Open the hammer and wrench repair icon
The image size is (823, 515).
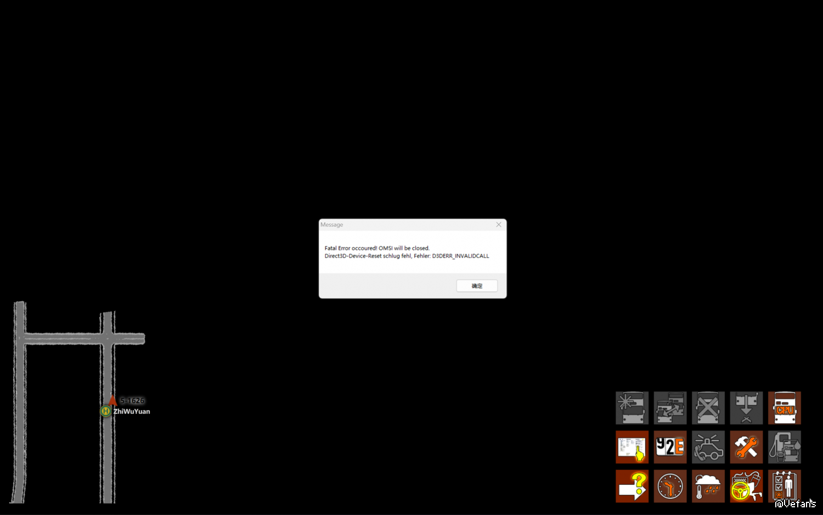click(746, 447)
